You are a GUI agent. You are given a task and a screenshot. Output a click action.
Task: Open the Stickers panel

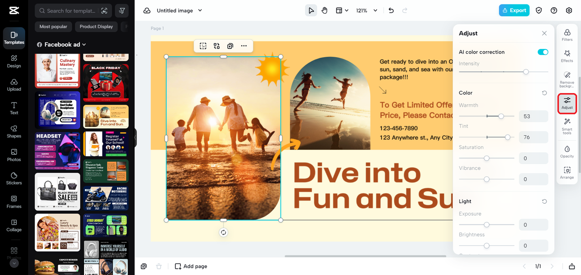coord(14,178)
